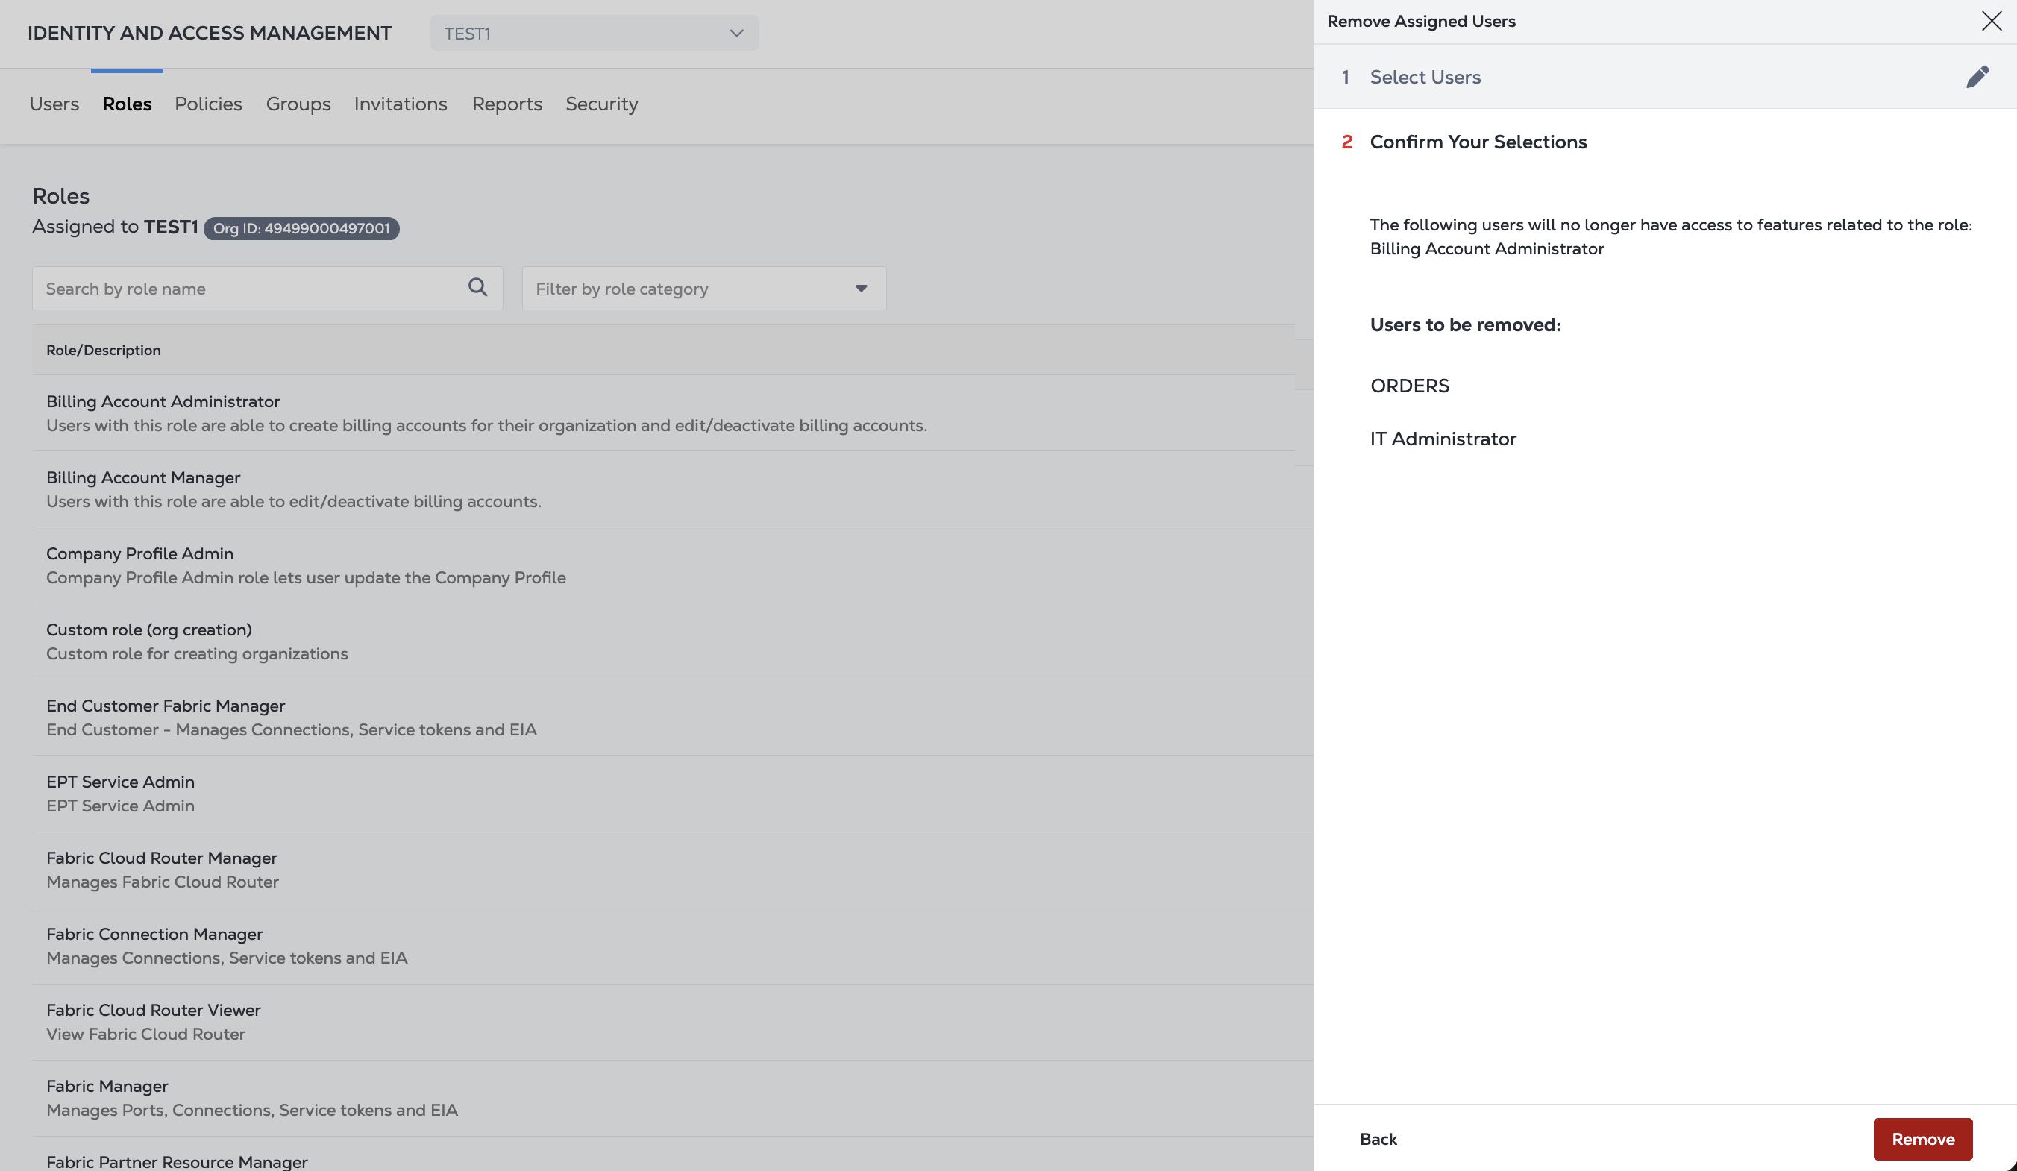Click the search magnifier icon
This screenshot has height=1171, width=2017.
[x=478, y=288]
